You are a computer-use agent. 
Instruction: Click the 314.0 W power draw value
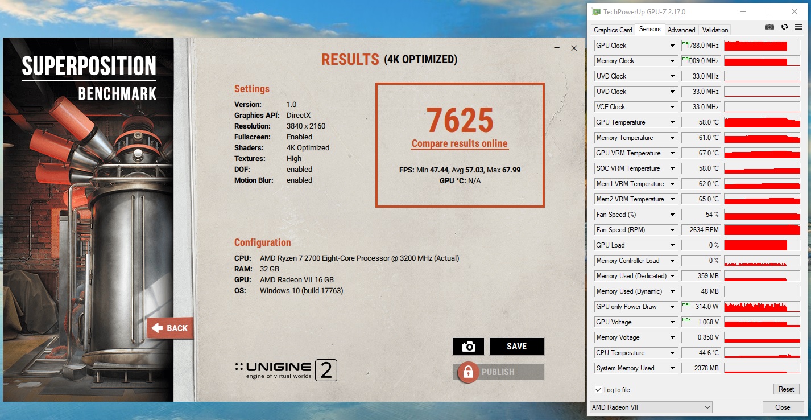[x=701, y=307]
